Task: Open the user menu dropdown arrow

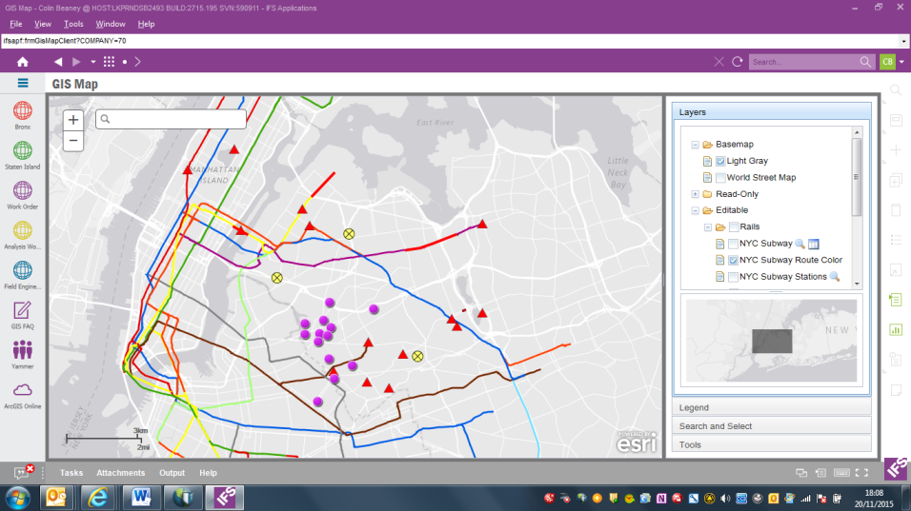Action: (x=901, y=62)
